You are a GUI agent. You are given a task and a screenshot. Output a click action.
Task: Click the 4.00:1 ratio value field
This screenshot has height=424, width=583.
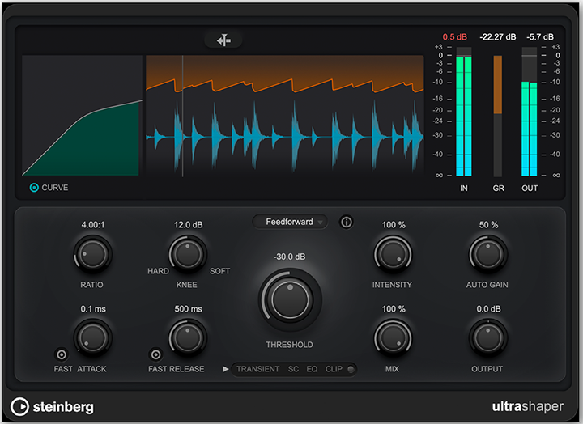[92, 225]
